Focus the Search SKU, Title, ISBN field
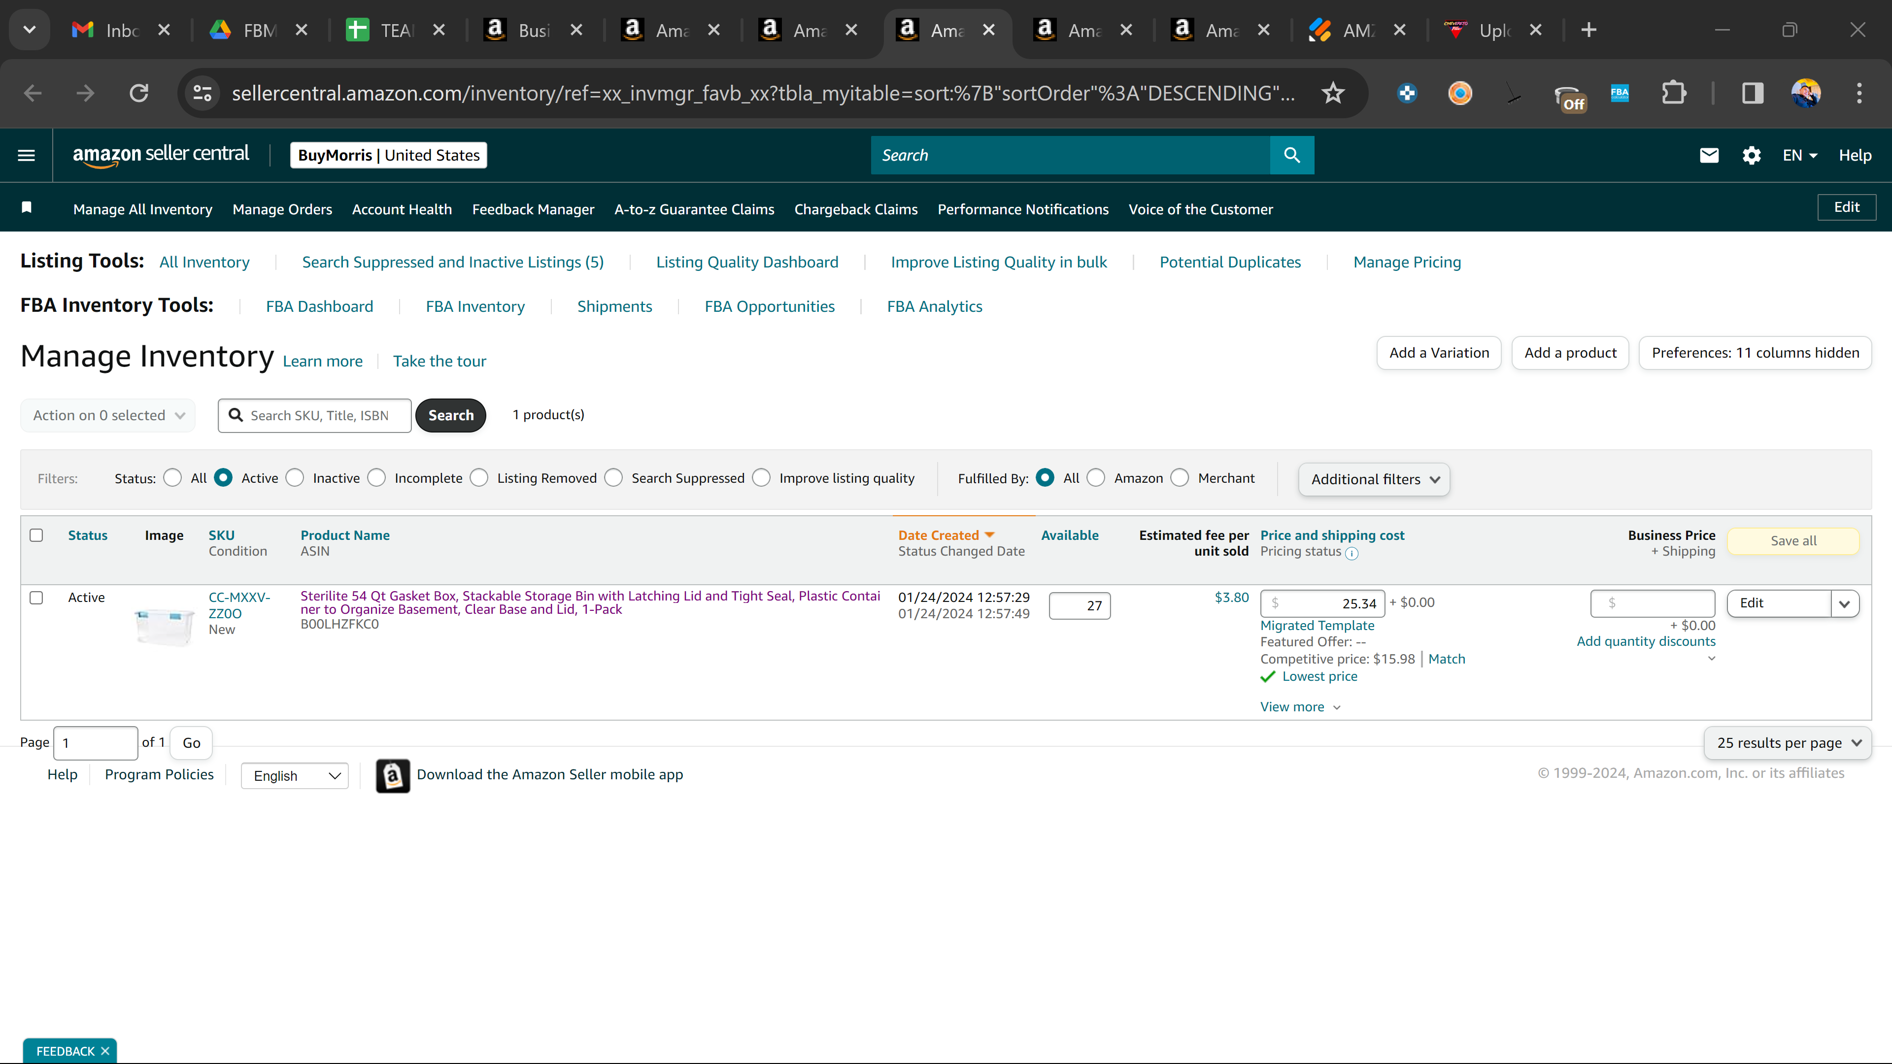Screen dimensions: 1892x1064 pyautogui.click(x=315, y=416)
